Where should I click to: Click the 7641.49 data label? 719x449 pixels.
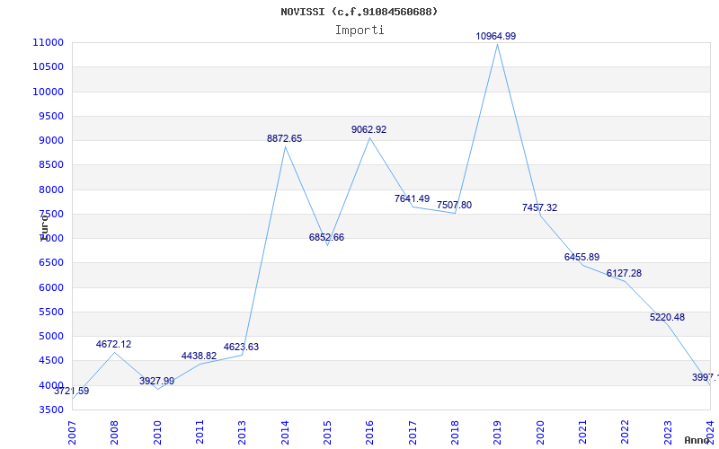click(x=412, y=198)
